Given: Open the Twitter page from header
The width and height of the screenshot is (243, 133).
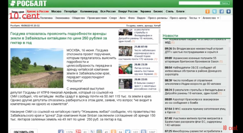Looking at the screenshot, I should (x=214, y=12).
